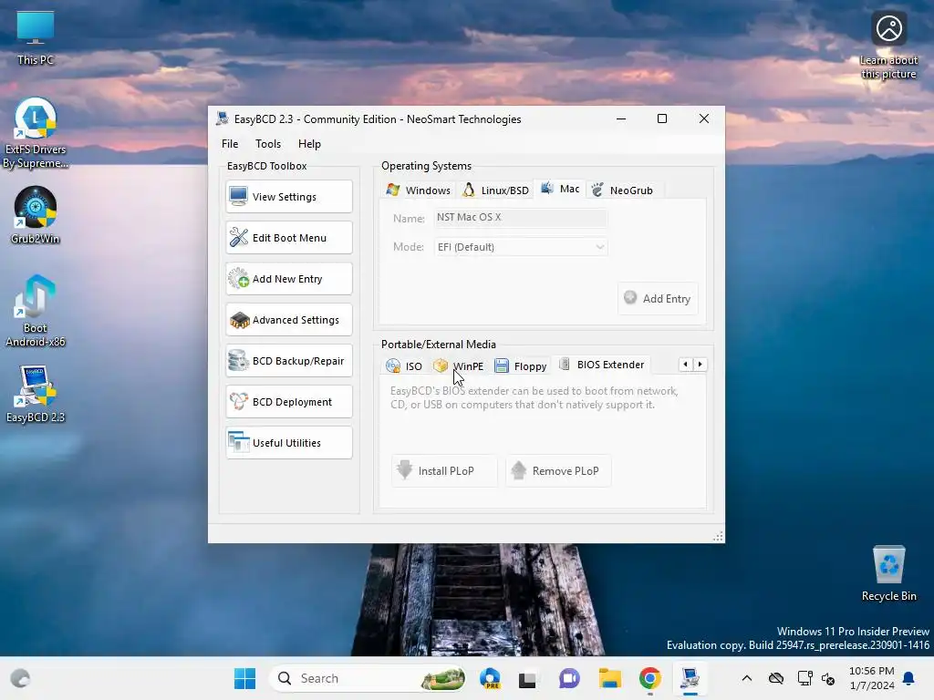Click the muted volume tray icon
The width and height of the screenshot is (934, 700).
[828, 678]
